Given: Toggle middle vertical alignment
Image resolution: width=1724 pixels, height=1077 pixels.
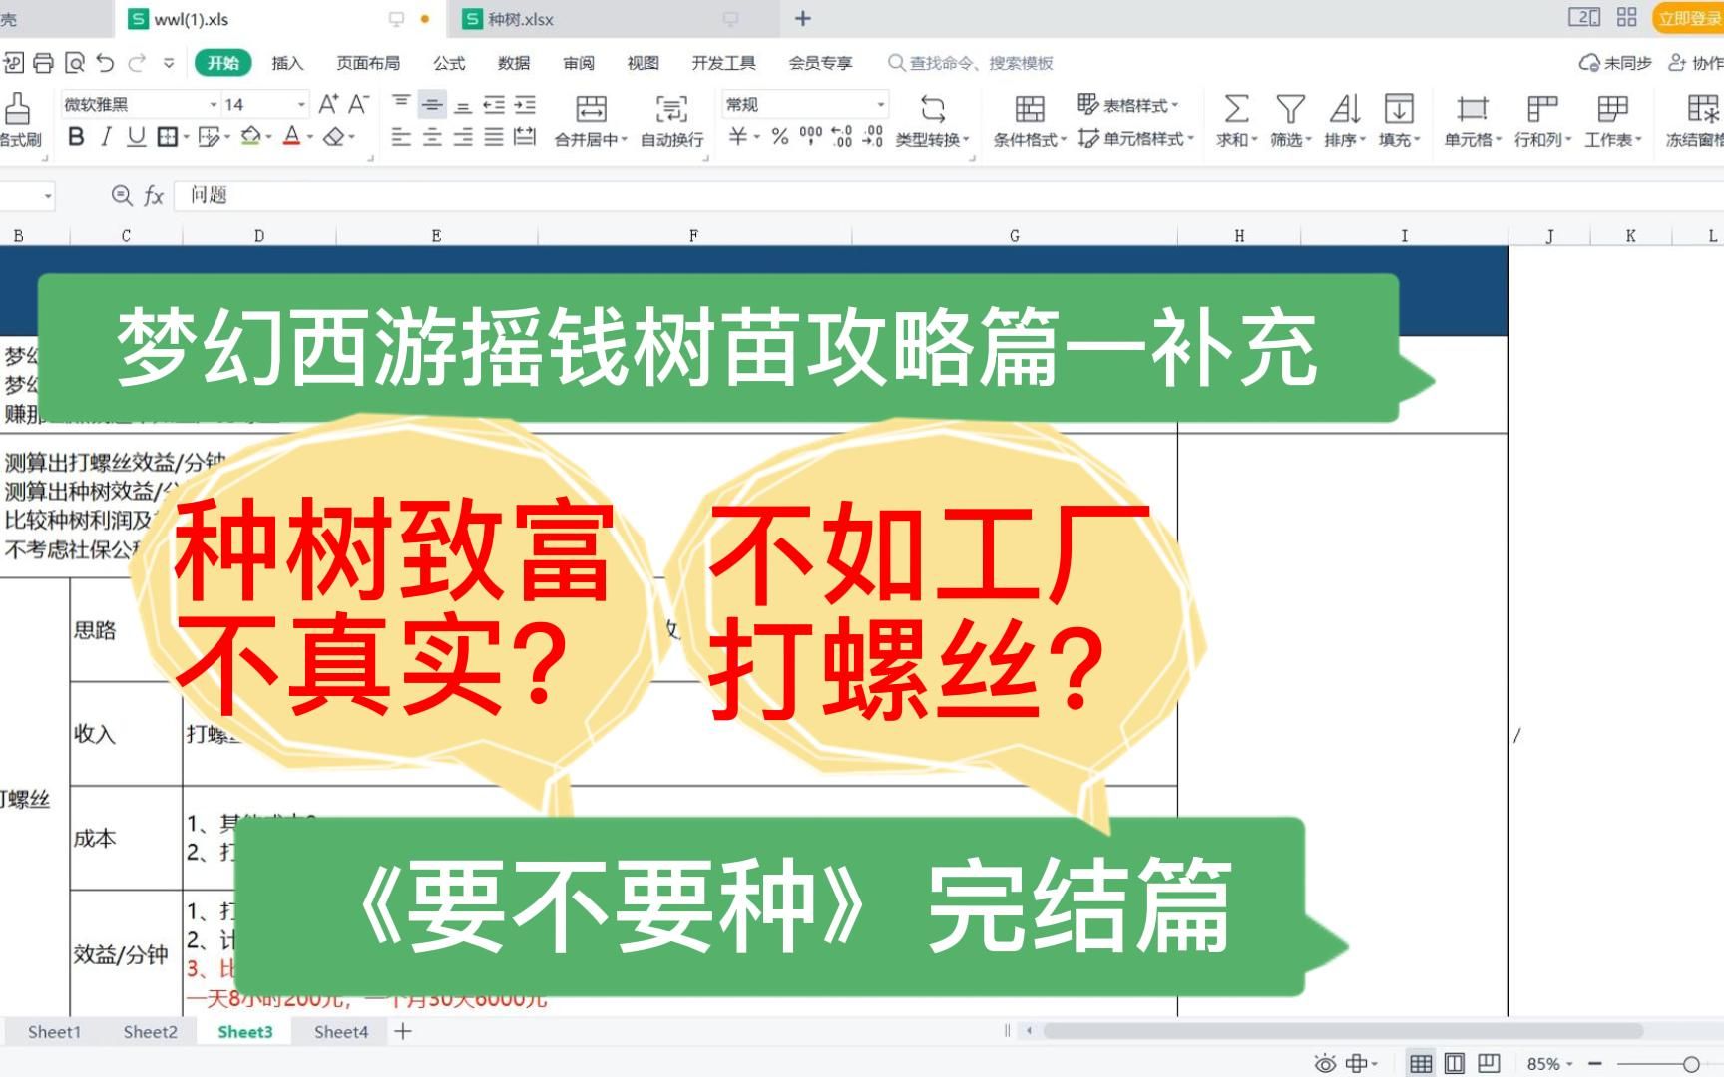Looking at the screenshot, I should tap(432, 103).
